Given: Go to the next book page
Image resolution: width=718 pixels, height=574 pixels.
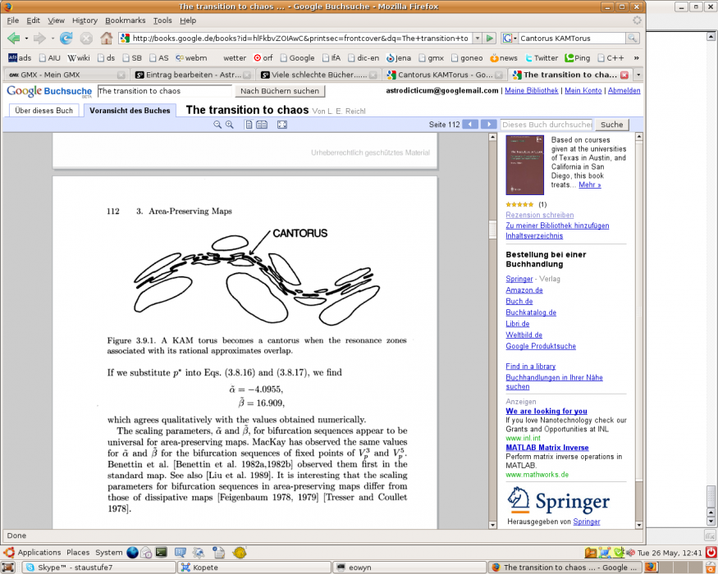Looking at the screenshot, I should [488, 125].
